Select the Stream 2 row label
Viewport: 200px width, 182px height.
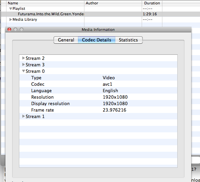click(35, 58)
